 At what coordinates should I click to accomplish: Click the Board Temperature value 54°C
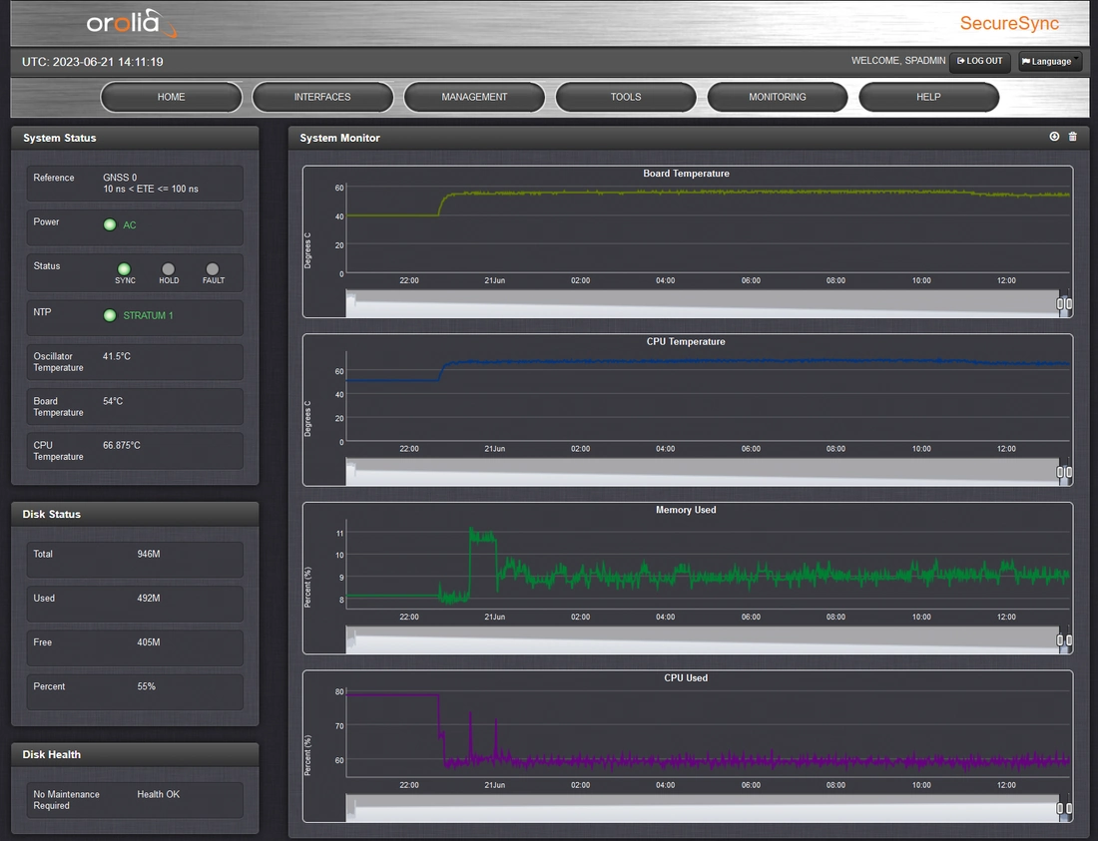coord(113,401)
